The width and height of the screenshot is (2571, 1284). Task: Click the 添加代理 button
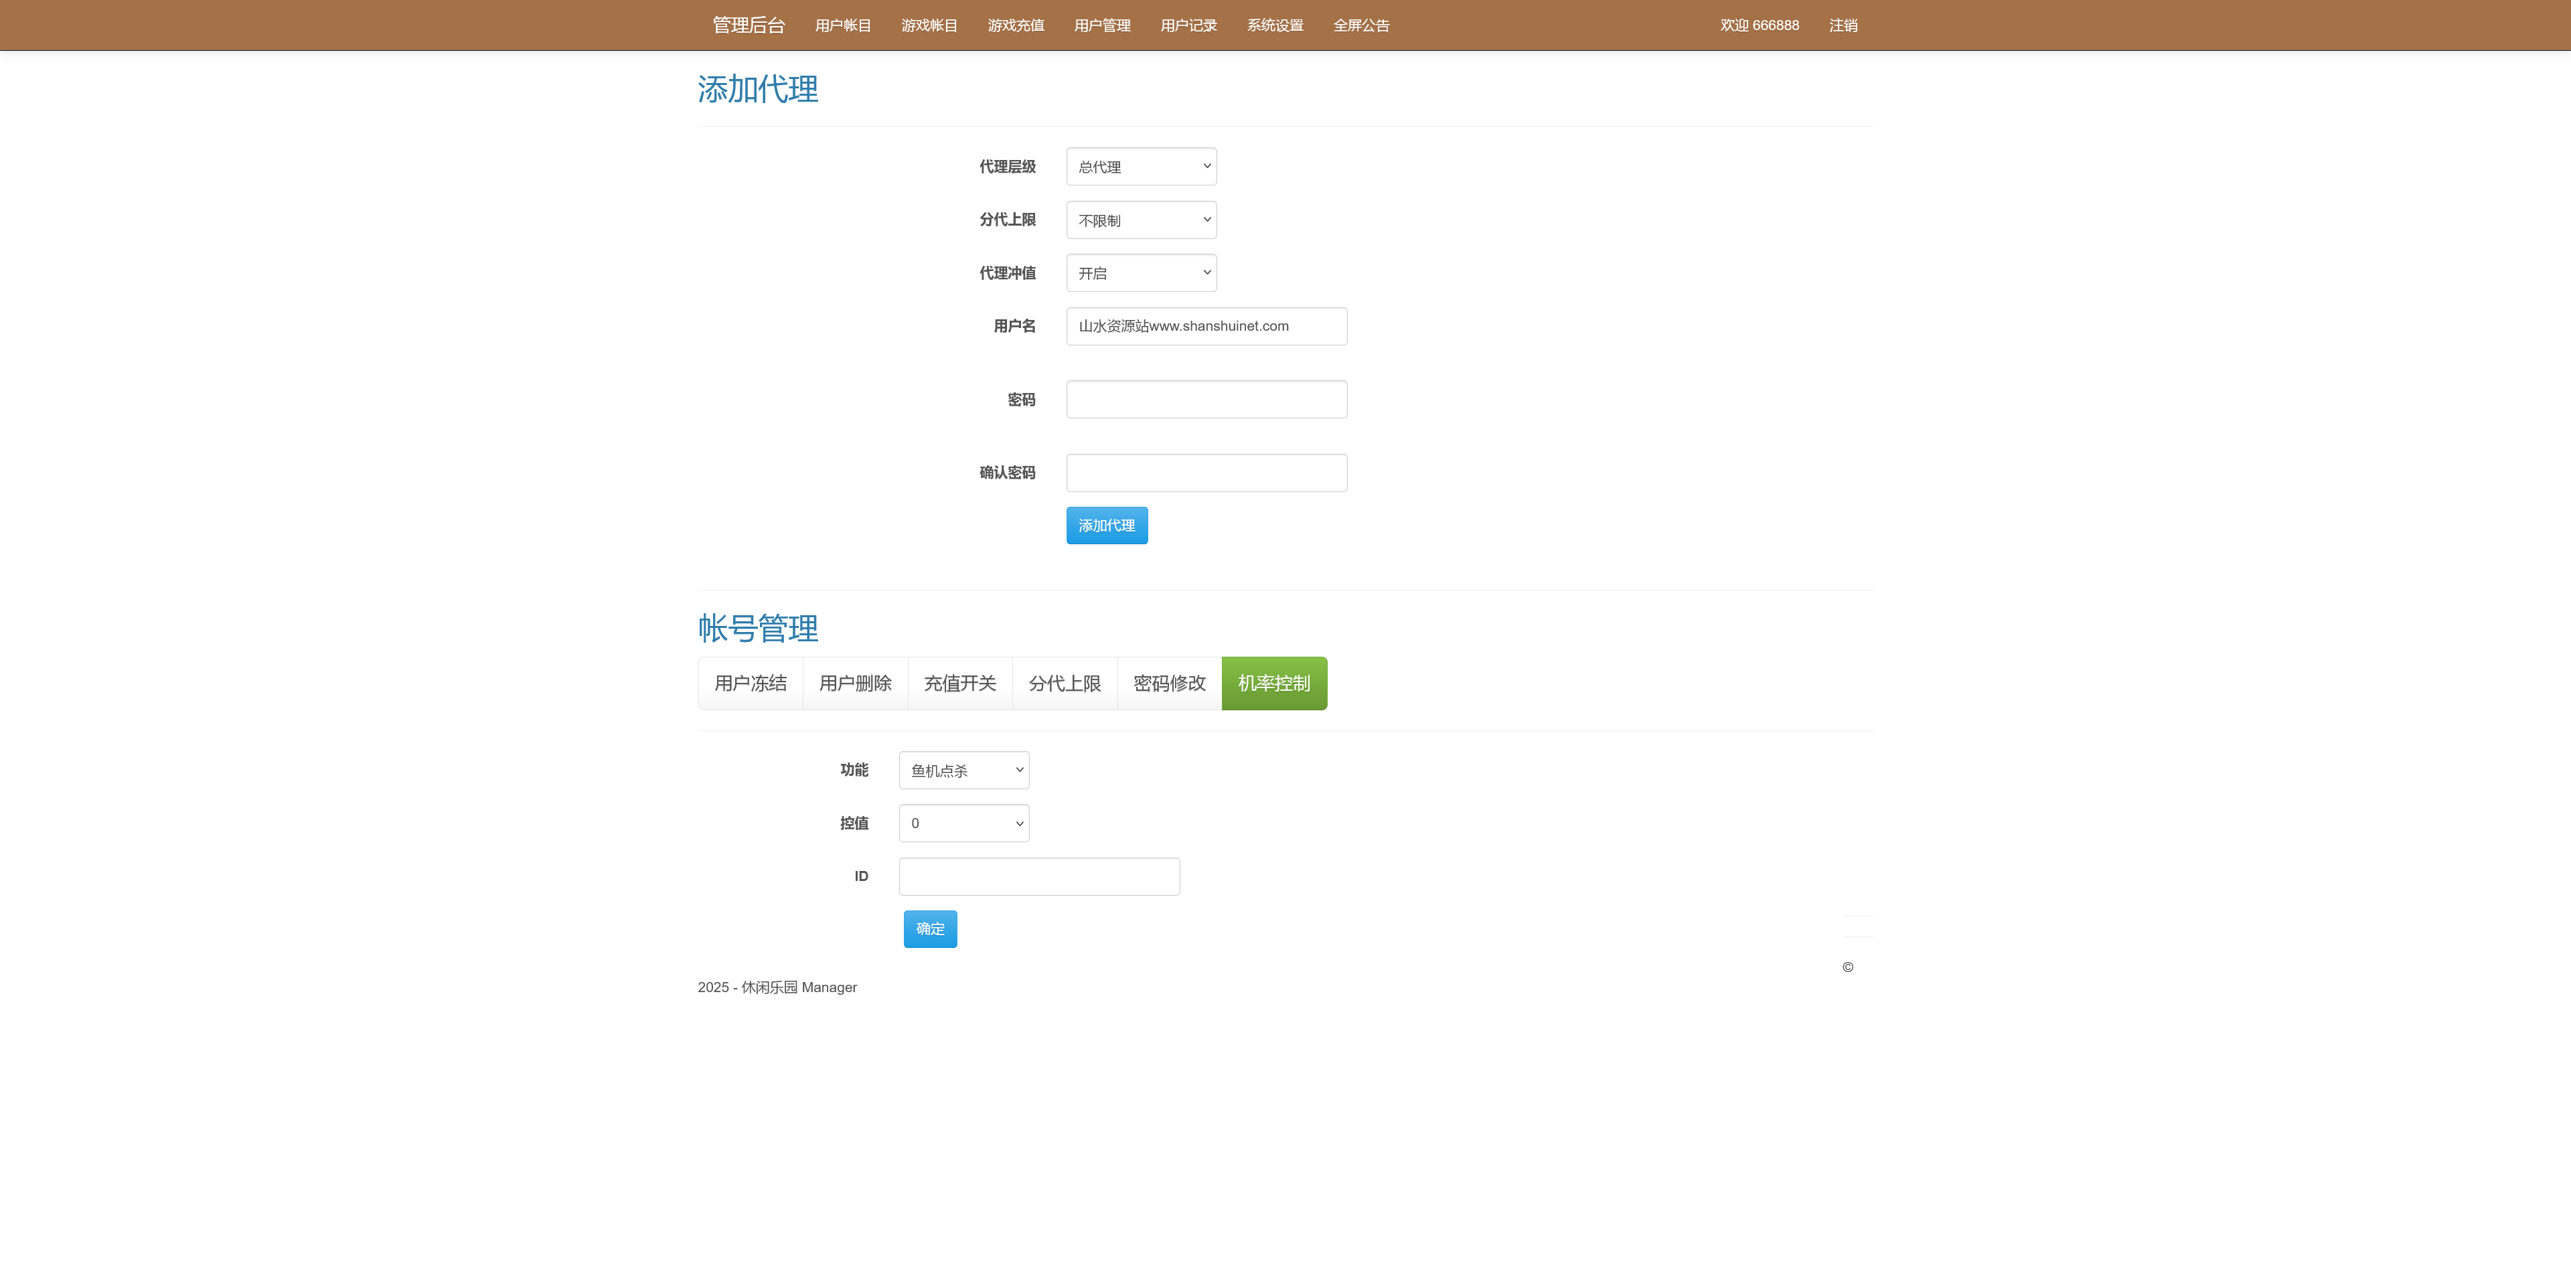tap(1106, 525)
